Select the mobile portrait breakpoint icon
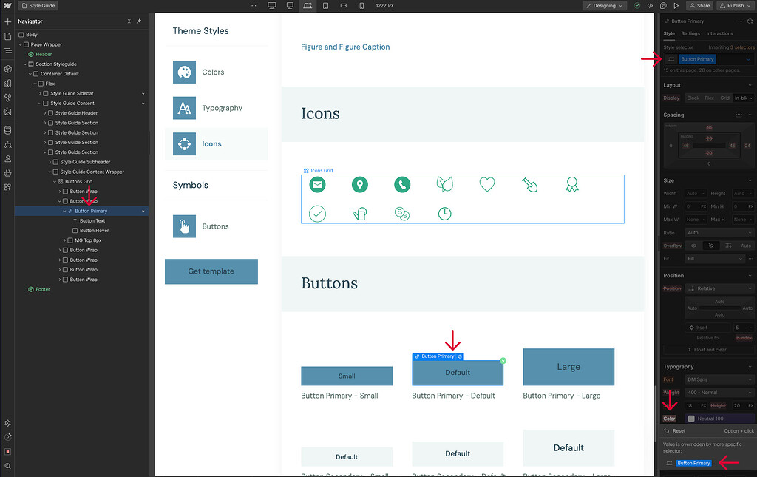 click(x=361, y=5)
